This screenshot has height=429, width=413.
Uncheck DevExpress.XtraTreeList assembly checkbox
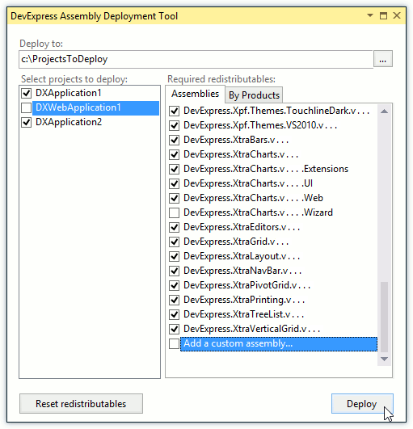[x=175, y=314]
